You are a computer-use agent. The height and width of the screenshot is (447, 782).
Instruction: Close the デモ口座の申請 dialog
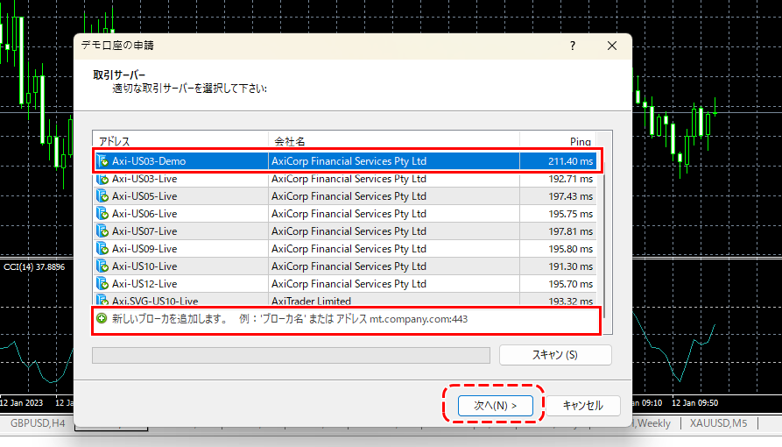coord(612,46)
